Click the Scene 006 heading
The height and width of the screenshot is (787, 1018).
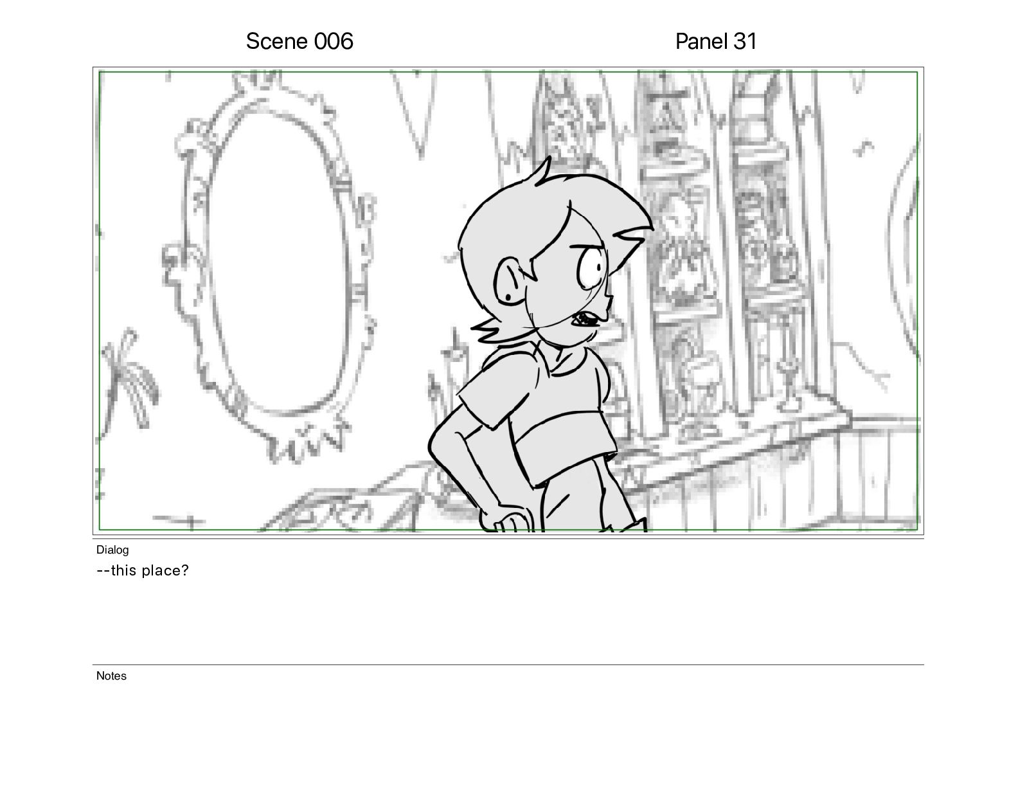pyautogui.click(x=299, y=41)
